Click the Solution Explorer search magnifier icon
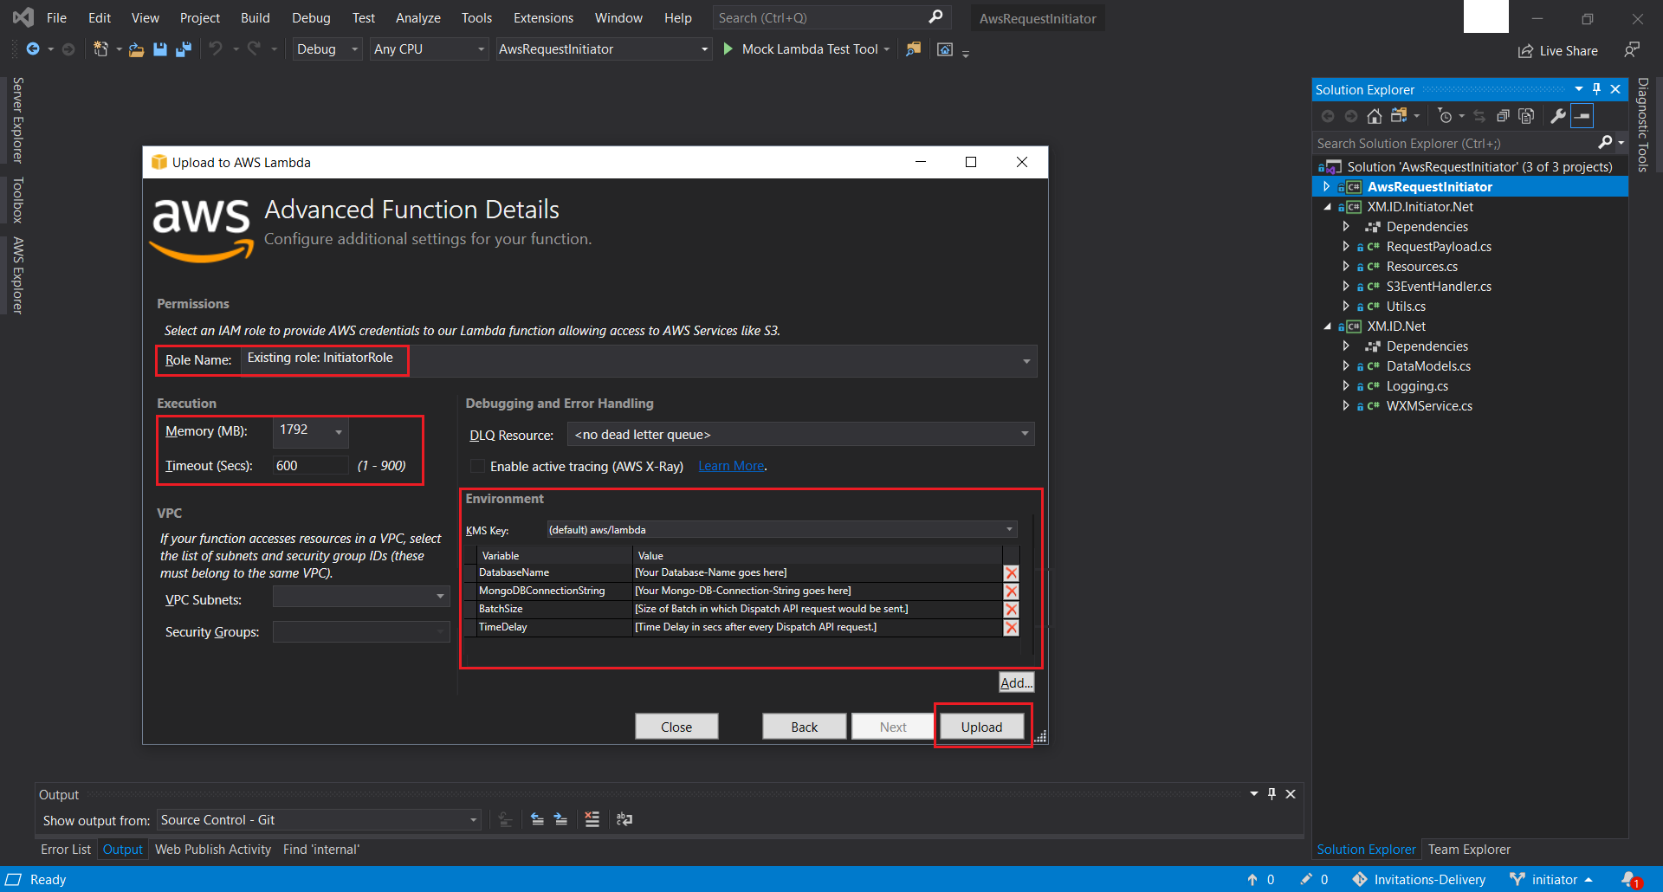Viewport: 1663px width, 892px height. click(1606, 143)
